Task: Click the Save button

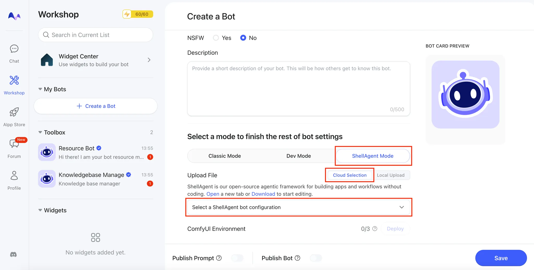Action: click(x=501, y=258)
